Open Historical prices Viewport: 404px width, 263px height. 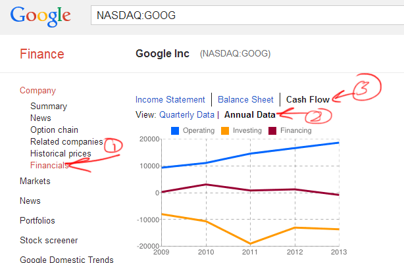click(61, 153)
